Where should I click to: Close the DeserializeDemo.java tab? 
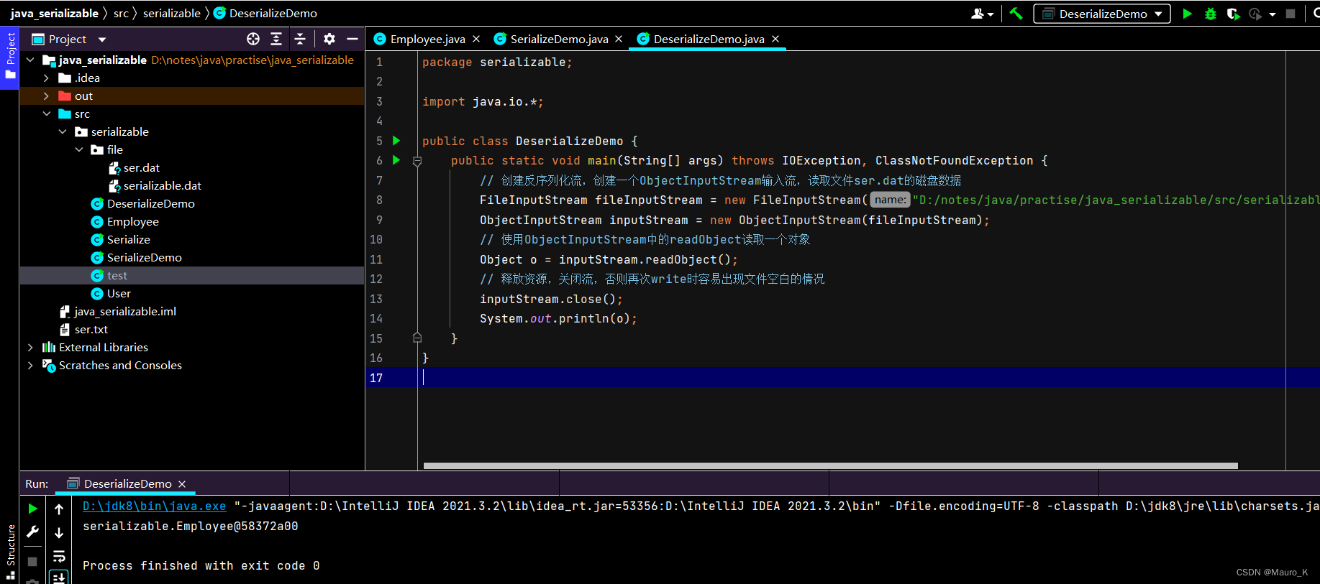pyautogui.click(x=775, y=39)
